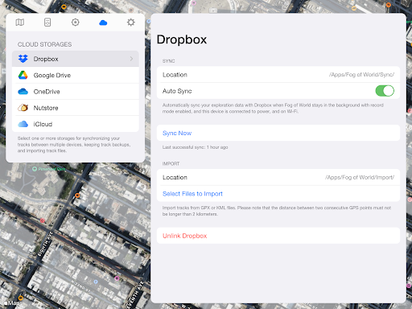Open the Sync Location row
This screenshot has height=309, width=412.
278,75
